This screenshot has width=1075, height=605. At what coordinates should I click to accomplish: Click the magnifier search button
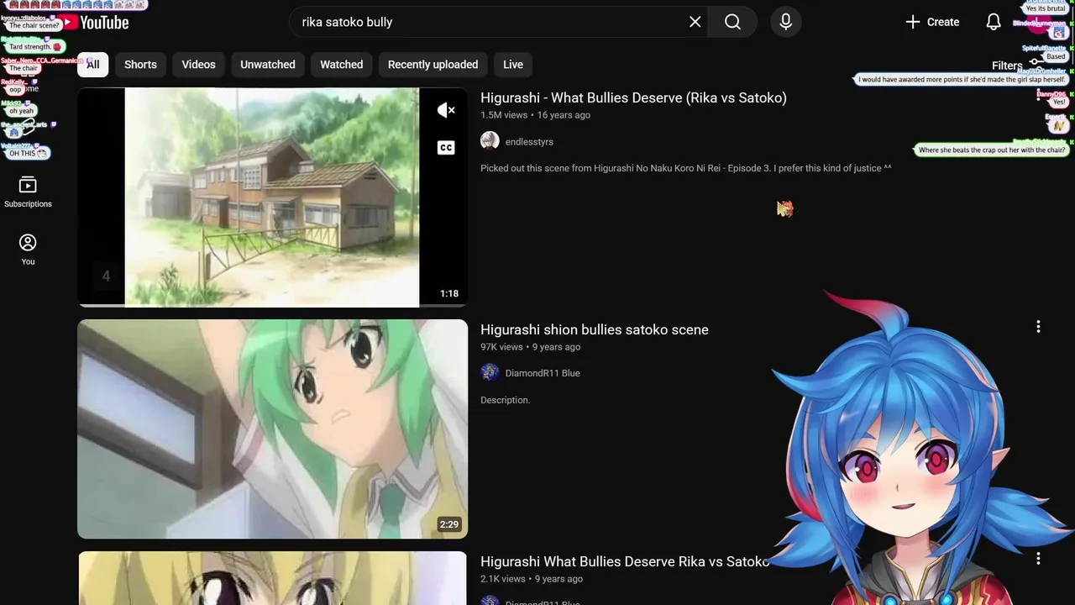(732, 22)
